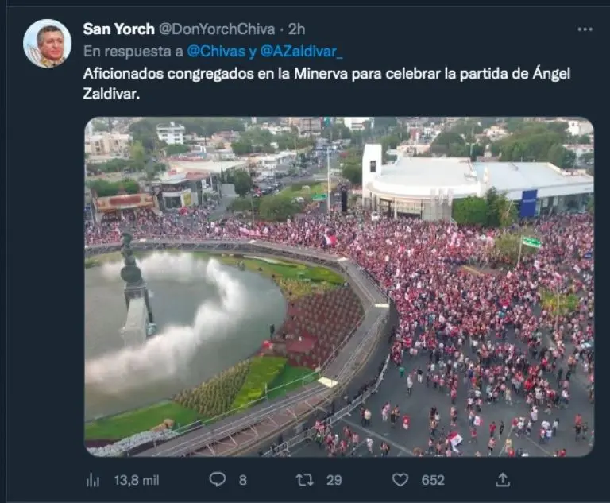Open the 2h timestamp link
This screenshot has height=503, width=610.
[296, 29]
